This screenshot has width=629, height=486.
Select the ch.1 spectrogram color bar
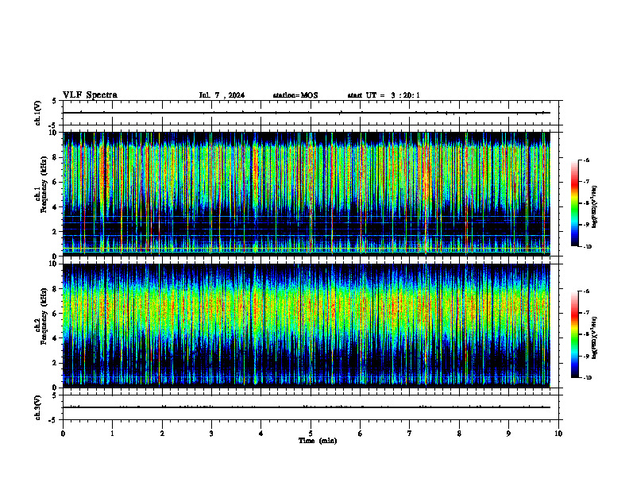point(574,203)
